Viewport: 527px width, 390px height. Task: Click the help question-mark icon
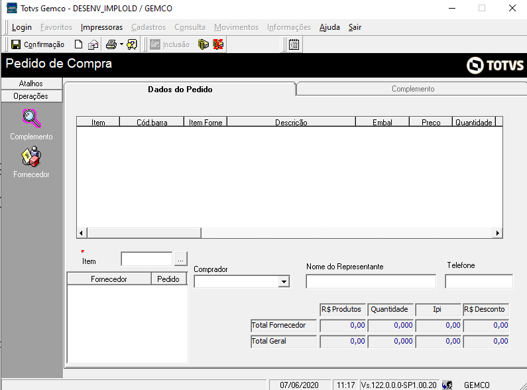132,44
